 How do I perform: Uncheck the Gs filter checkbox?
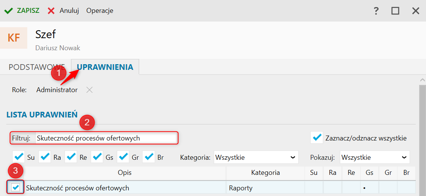(97, 157)
